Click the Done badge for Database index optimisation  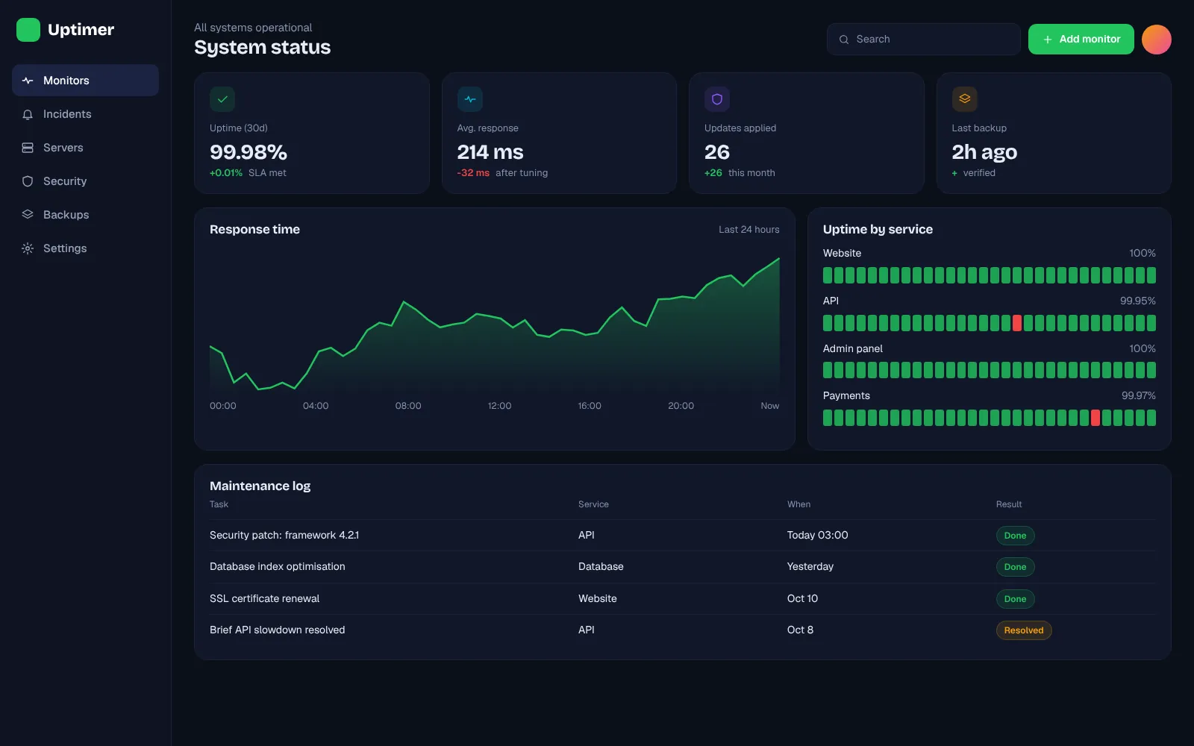point(1015,567)
